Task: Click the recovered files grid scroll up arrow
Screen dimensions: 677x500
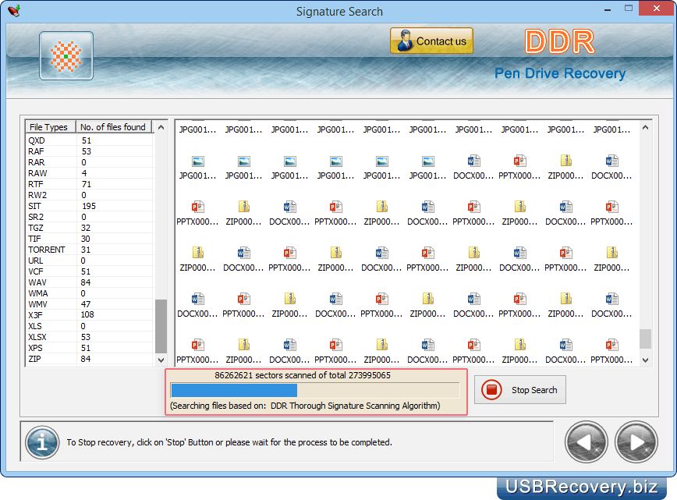Action: 645,127
